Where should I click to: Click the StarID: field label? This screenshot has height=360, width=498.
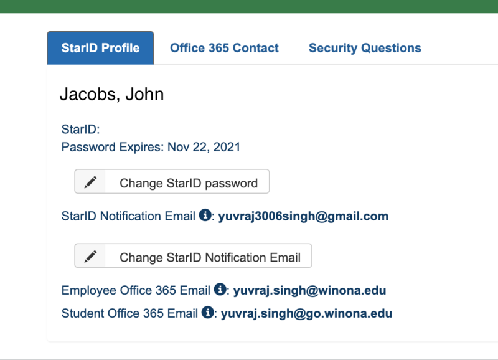(x=81, y=130)
